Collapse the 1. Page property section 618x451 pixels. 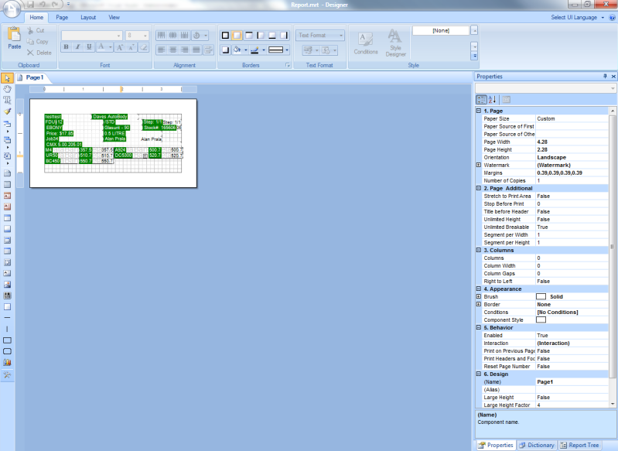click(479, 111)
